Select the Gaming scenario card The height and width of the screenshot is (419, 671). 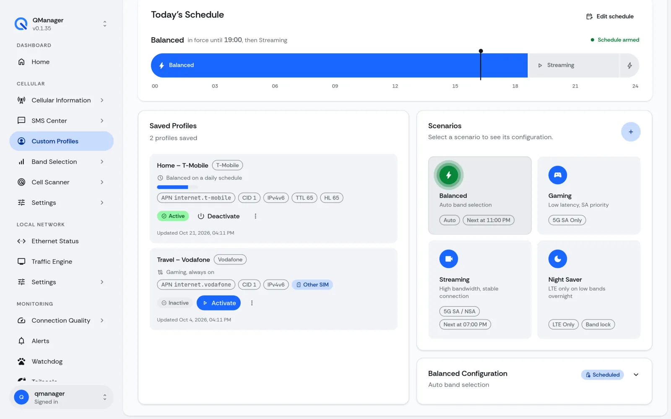(x=589, y=196)
